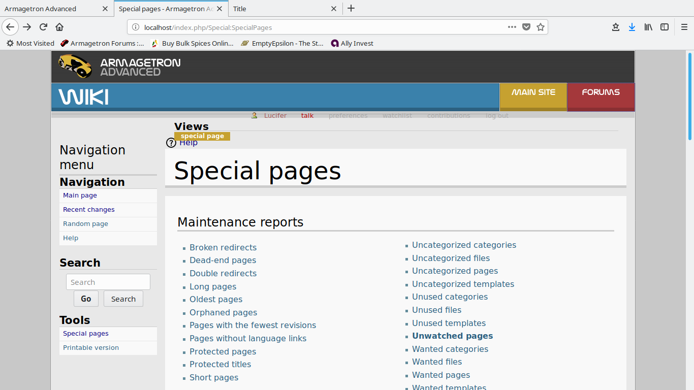
Task: Open the Most Visited bookmarks folder
Action: coord(30,43)
